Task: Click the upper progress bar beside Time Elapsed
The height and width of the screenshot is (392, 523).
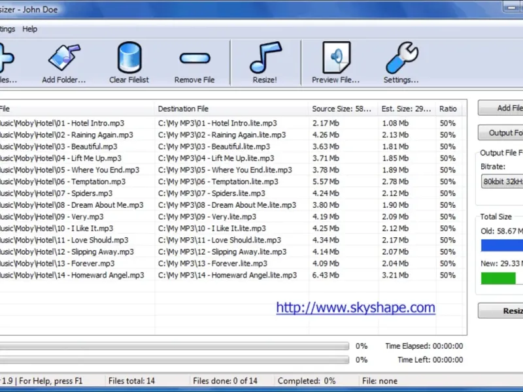Action: 174,346
